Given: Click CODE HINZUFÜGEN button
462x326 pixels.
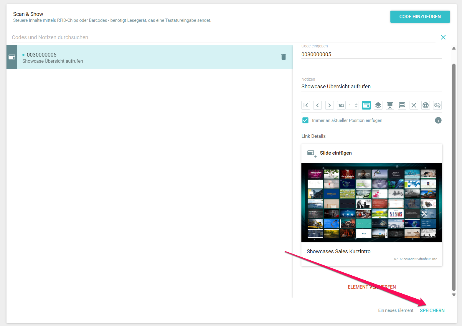Looking at the screenshot, I should [x=420, y=16].
